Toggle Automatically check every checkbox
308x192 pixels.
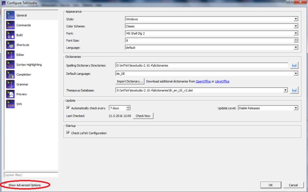pos(68,108)
